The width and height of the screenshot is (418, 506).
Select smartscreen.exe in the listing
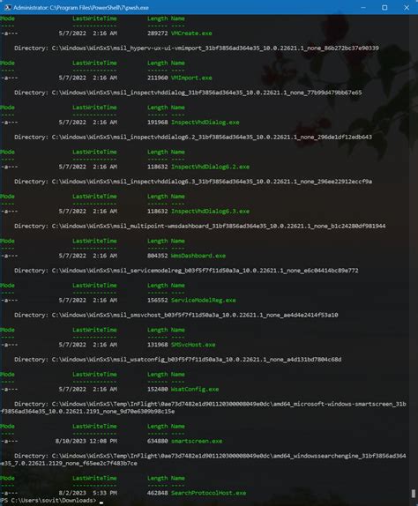click(x=197, y=441)
